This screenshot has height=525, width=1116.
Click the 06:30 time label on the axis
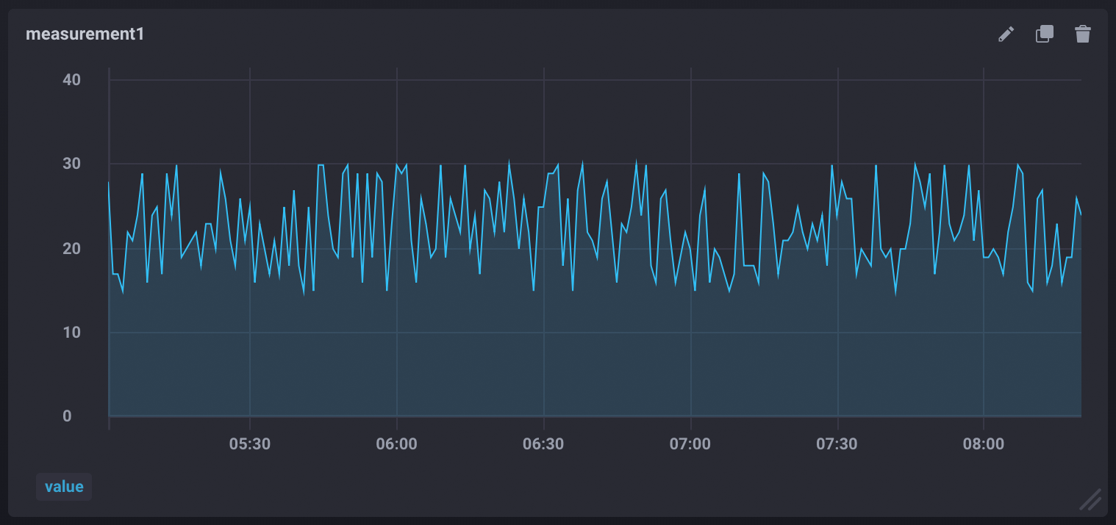click(544, 443)
